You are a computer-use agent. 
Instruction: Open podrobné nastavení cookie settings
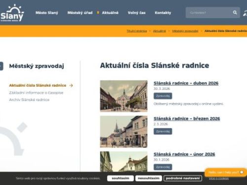pos(183,178)
